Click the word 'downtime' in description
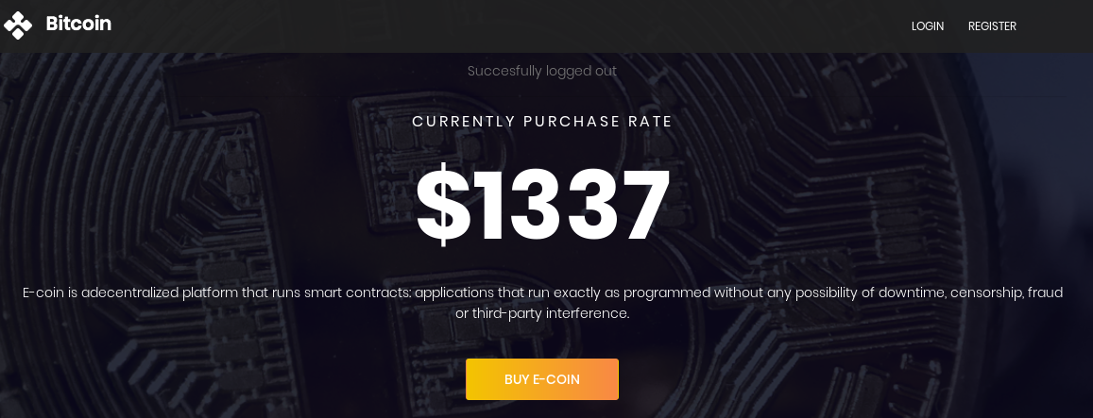The image size is (1093, 418). (x=911, y=293)
